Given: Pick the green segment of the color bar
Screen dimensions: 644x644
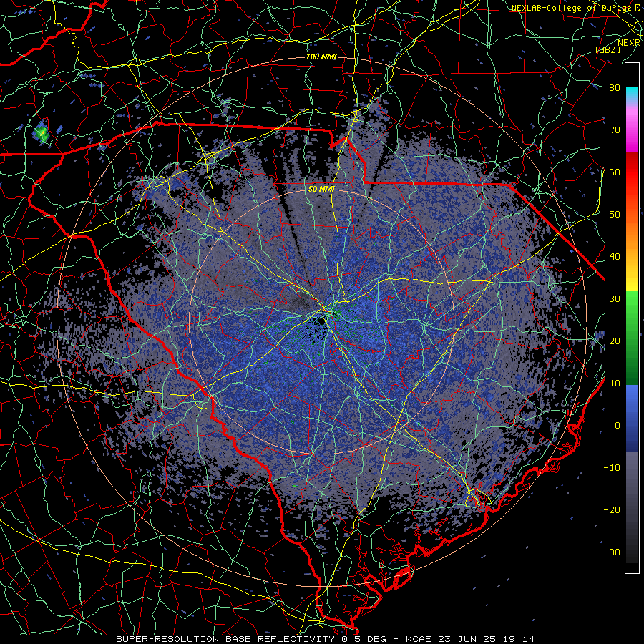Looking at the screenshot, I should coord(632,338).
